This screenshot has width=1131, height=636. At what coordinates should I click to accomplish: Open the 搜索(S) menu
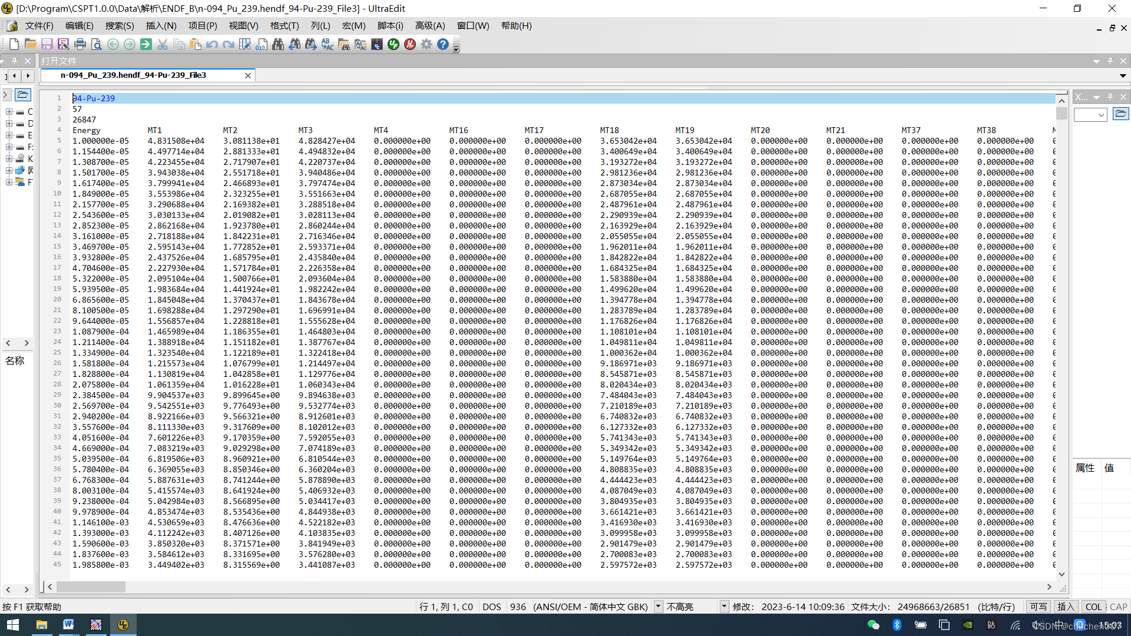pyautogui.click(x=120, y=26)
